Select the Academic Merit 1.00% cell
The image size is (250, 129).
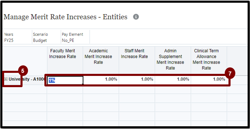tap(101, 80)
